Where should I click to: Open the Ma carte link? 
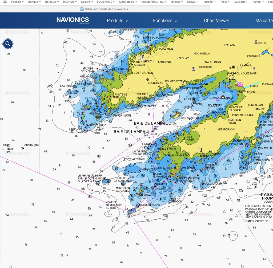point(264,21)
